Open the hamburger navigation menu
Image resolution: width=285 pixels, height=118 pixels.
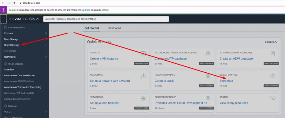pyautogui.click(x=3, y=19)
